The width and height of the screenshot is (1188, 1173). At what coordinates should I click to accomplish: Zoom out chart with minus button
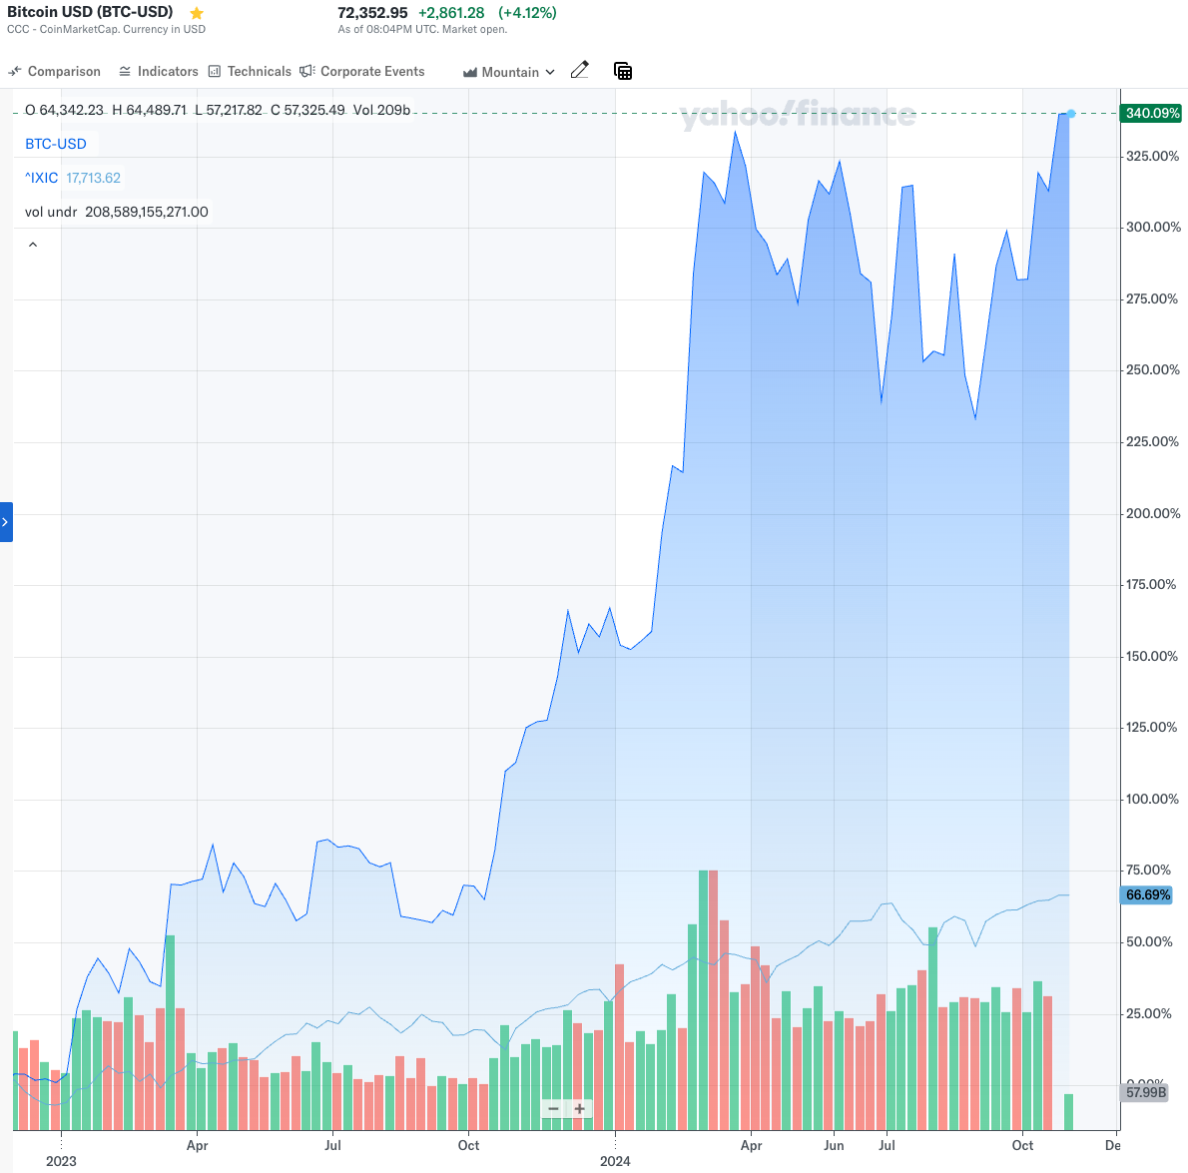pos(553,1108)
